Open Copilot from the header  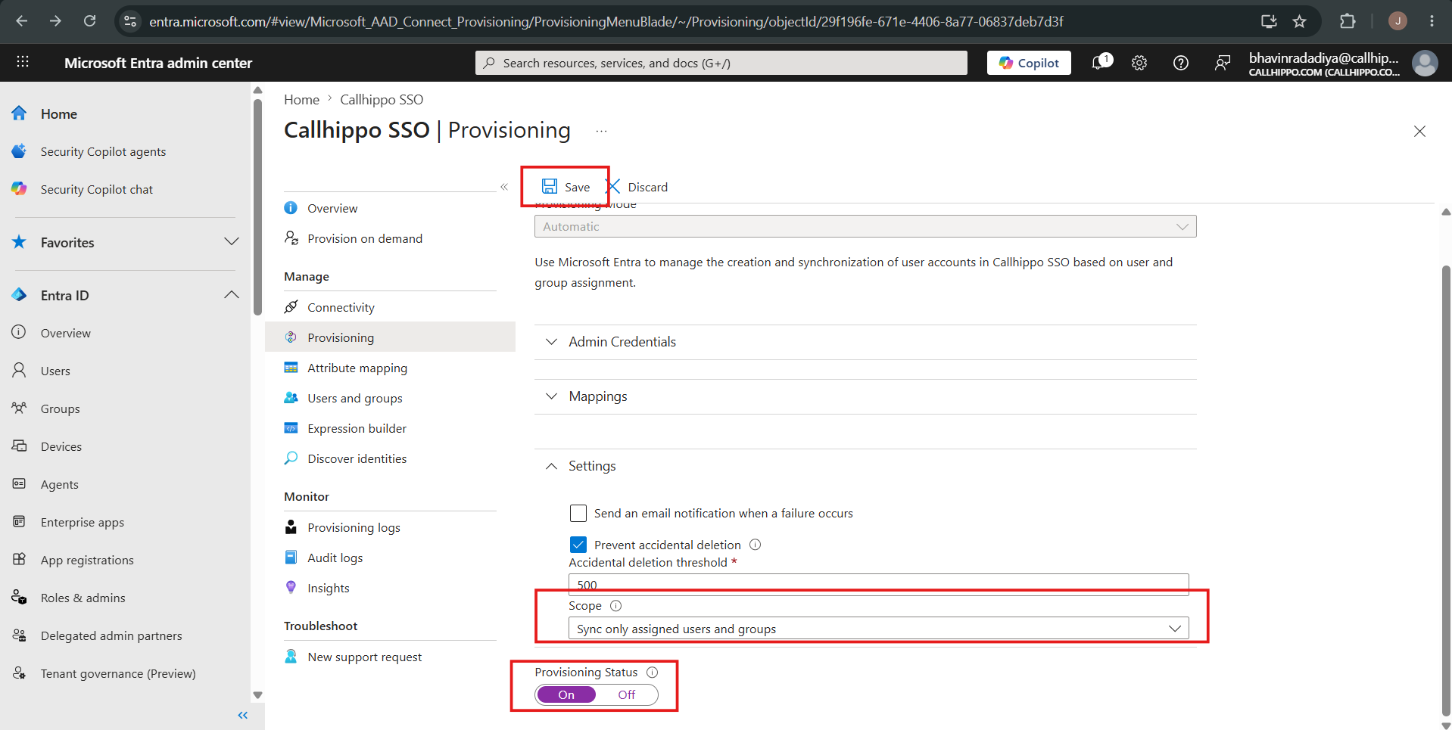(x=1029, y=63)
